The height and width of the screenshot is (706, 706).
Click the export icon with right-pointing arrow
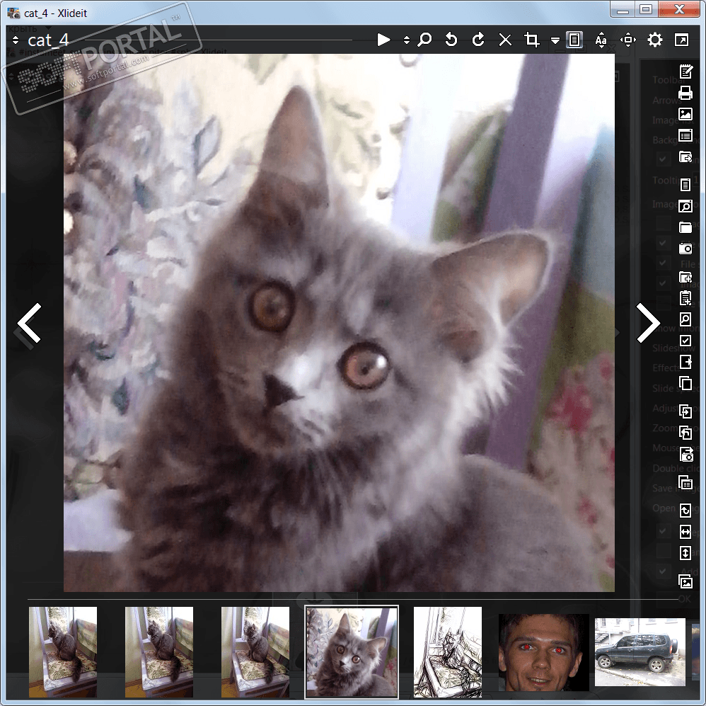click(685, 362)
